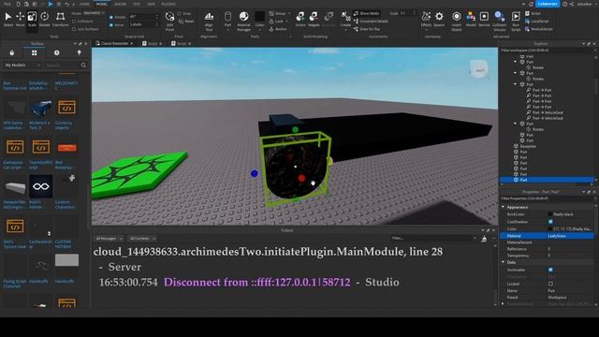Viewport: 599px width, 337px height.
Task: Open the Group dropdown arrow
Action: 289,13
